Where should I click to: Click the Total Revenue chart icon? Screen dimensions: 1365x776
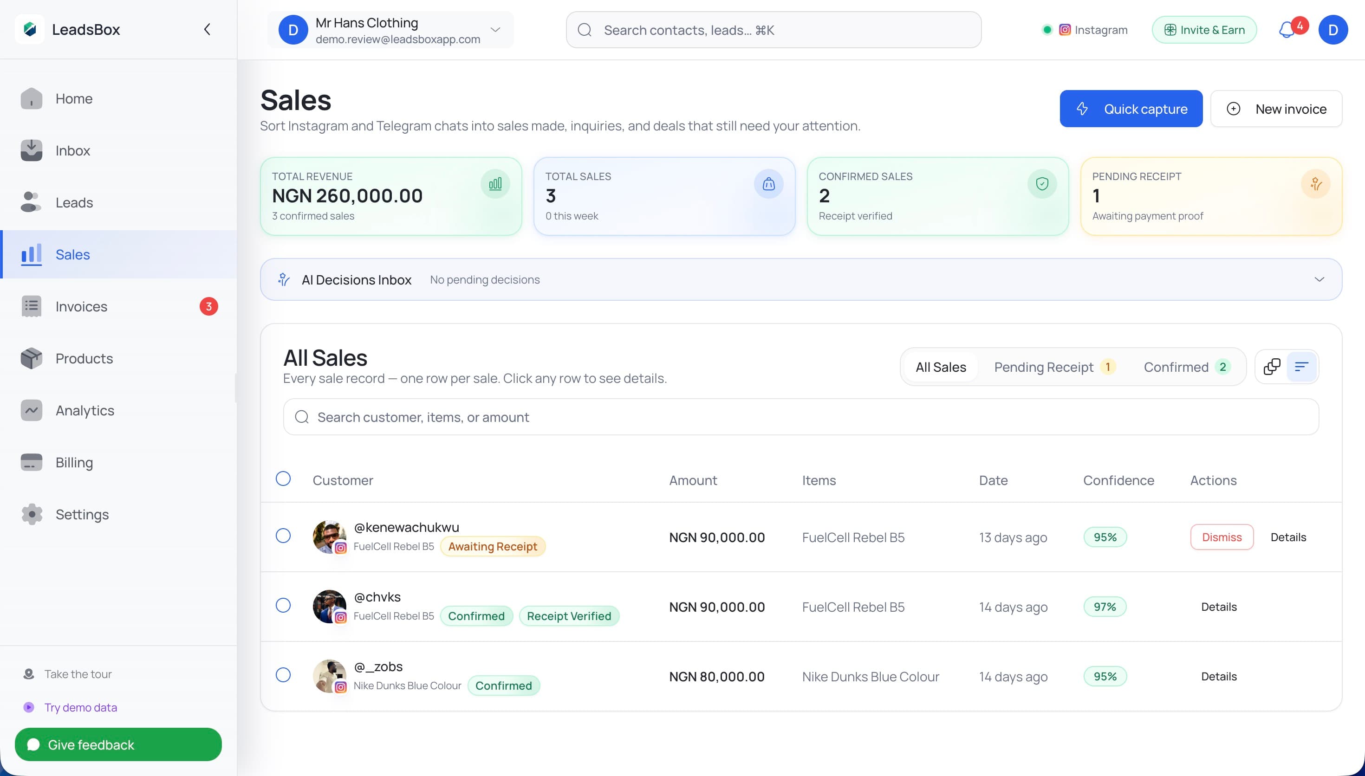point(495,184)
